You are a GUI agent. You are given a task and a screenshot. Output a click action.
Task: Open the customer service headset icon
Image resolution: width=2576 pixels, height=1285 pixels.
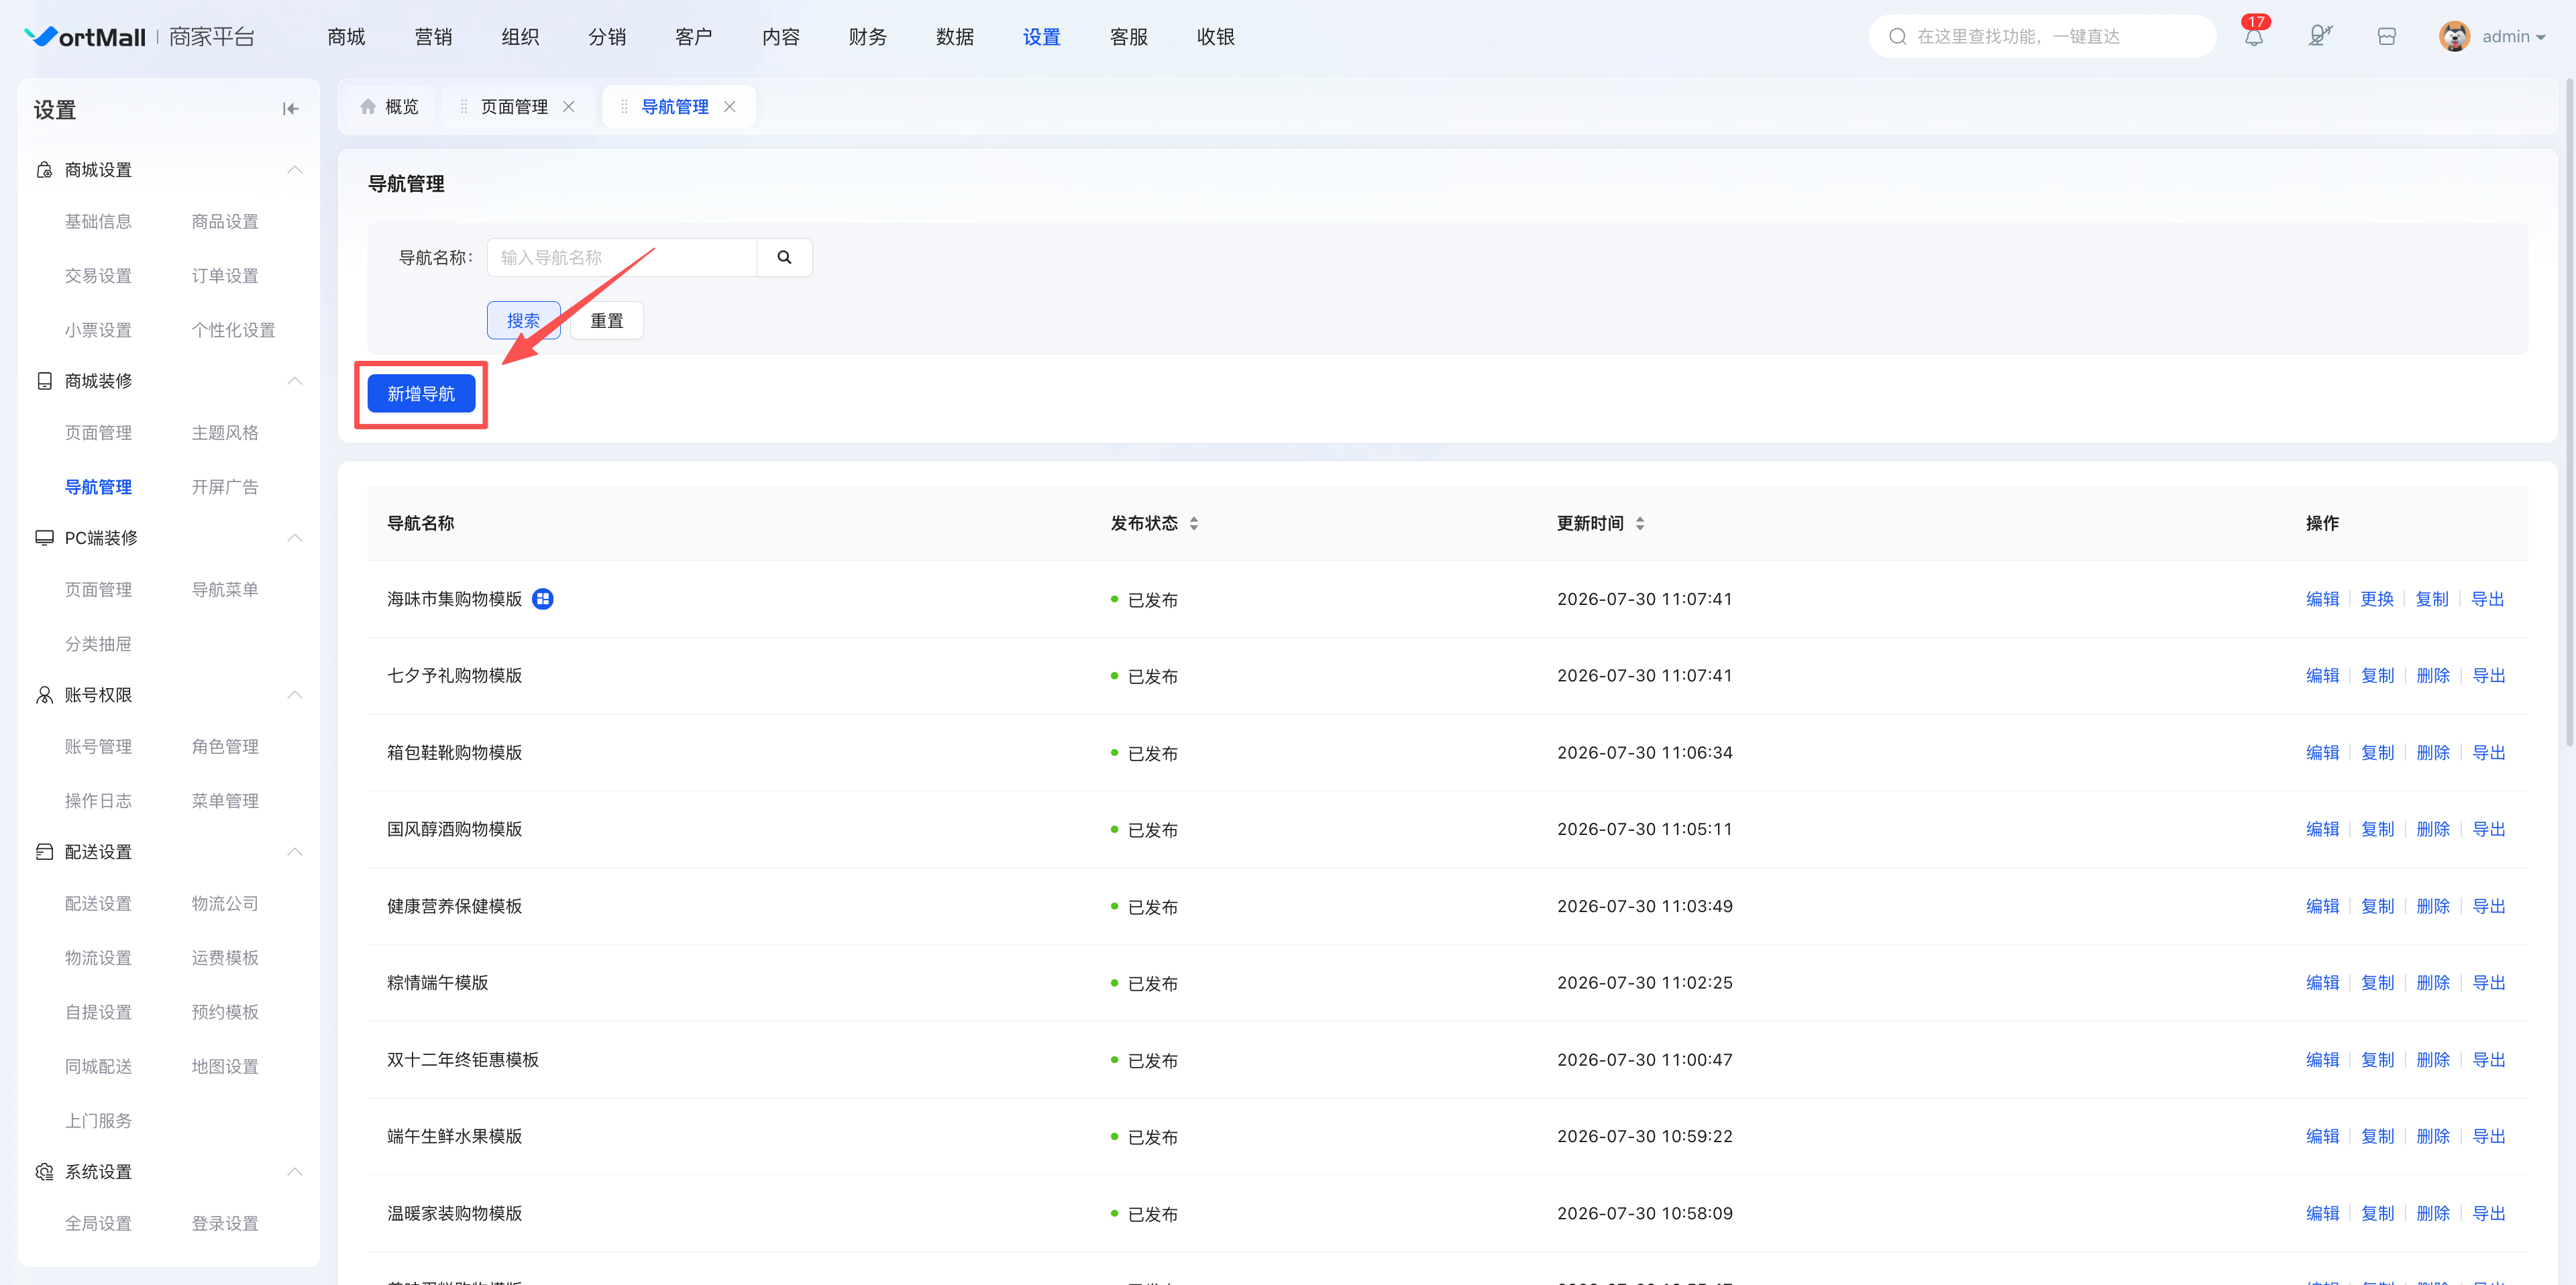point(2320,37)
